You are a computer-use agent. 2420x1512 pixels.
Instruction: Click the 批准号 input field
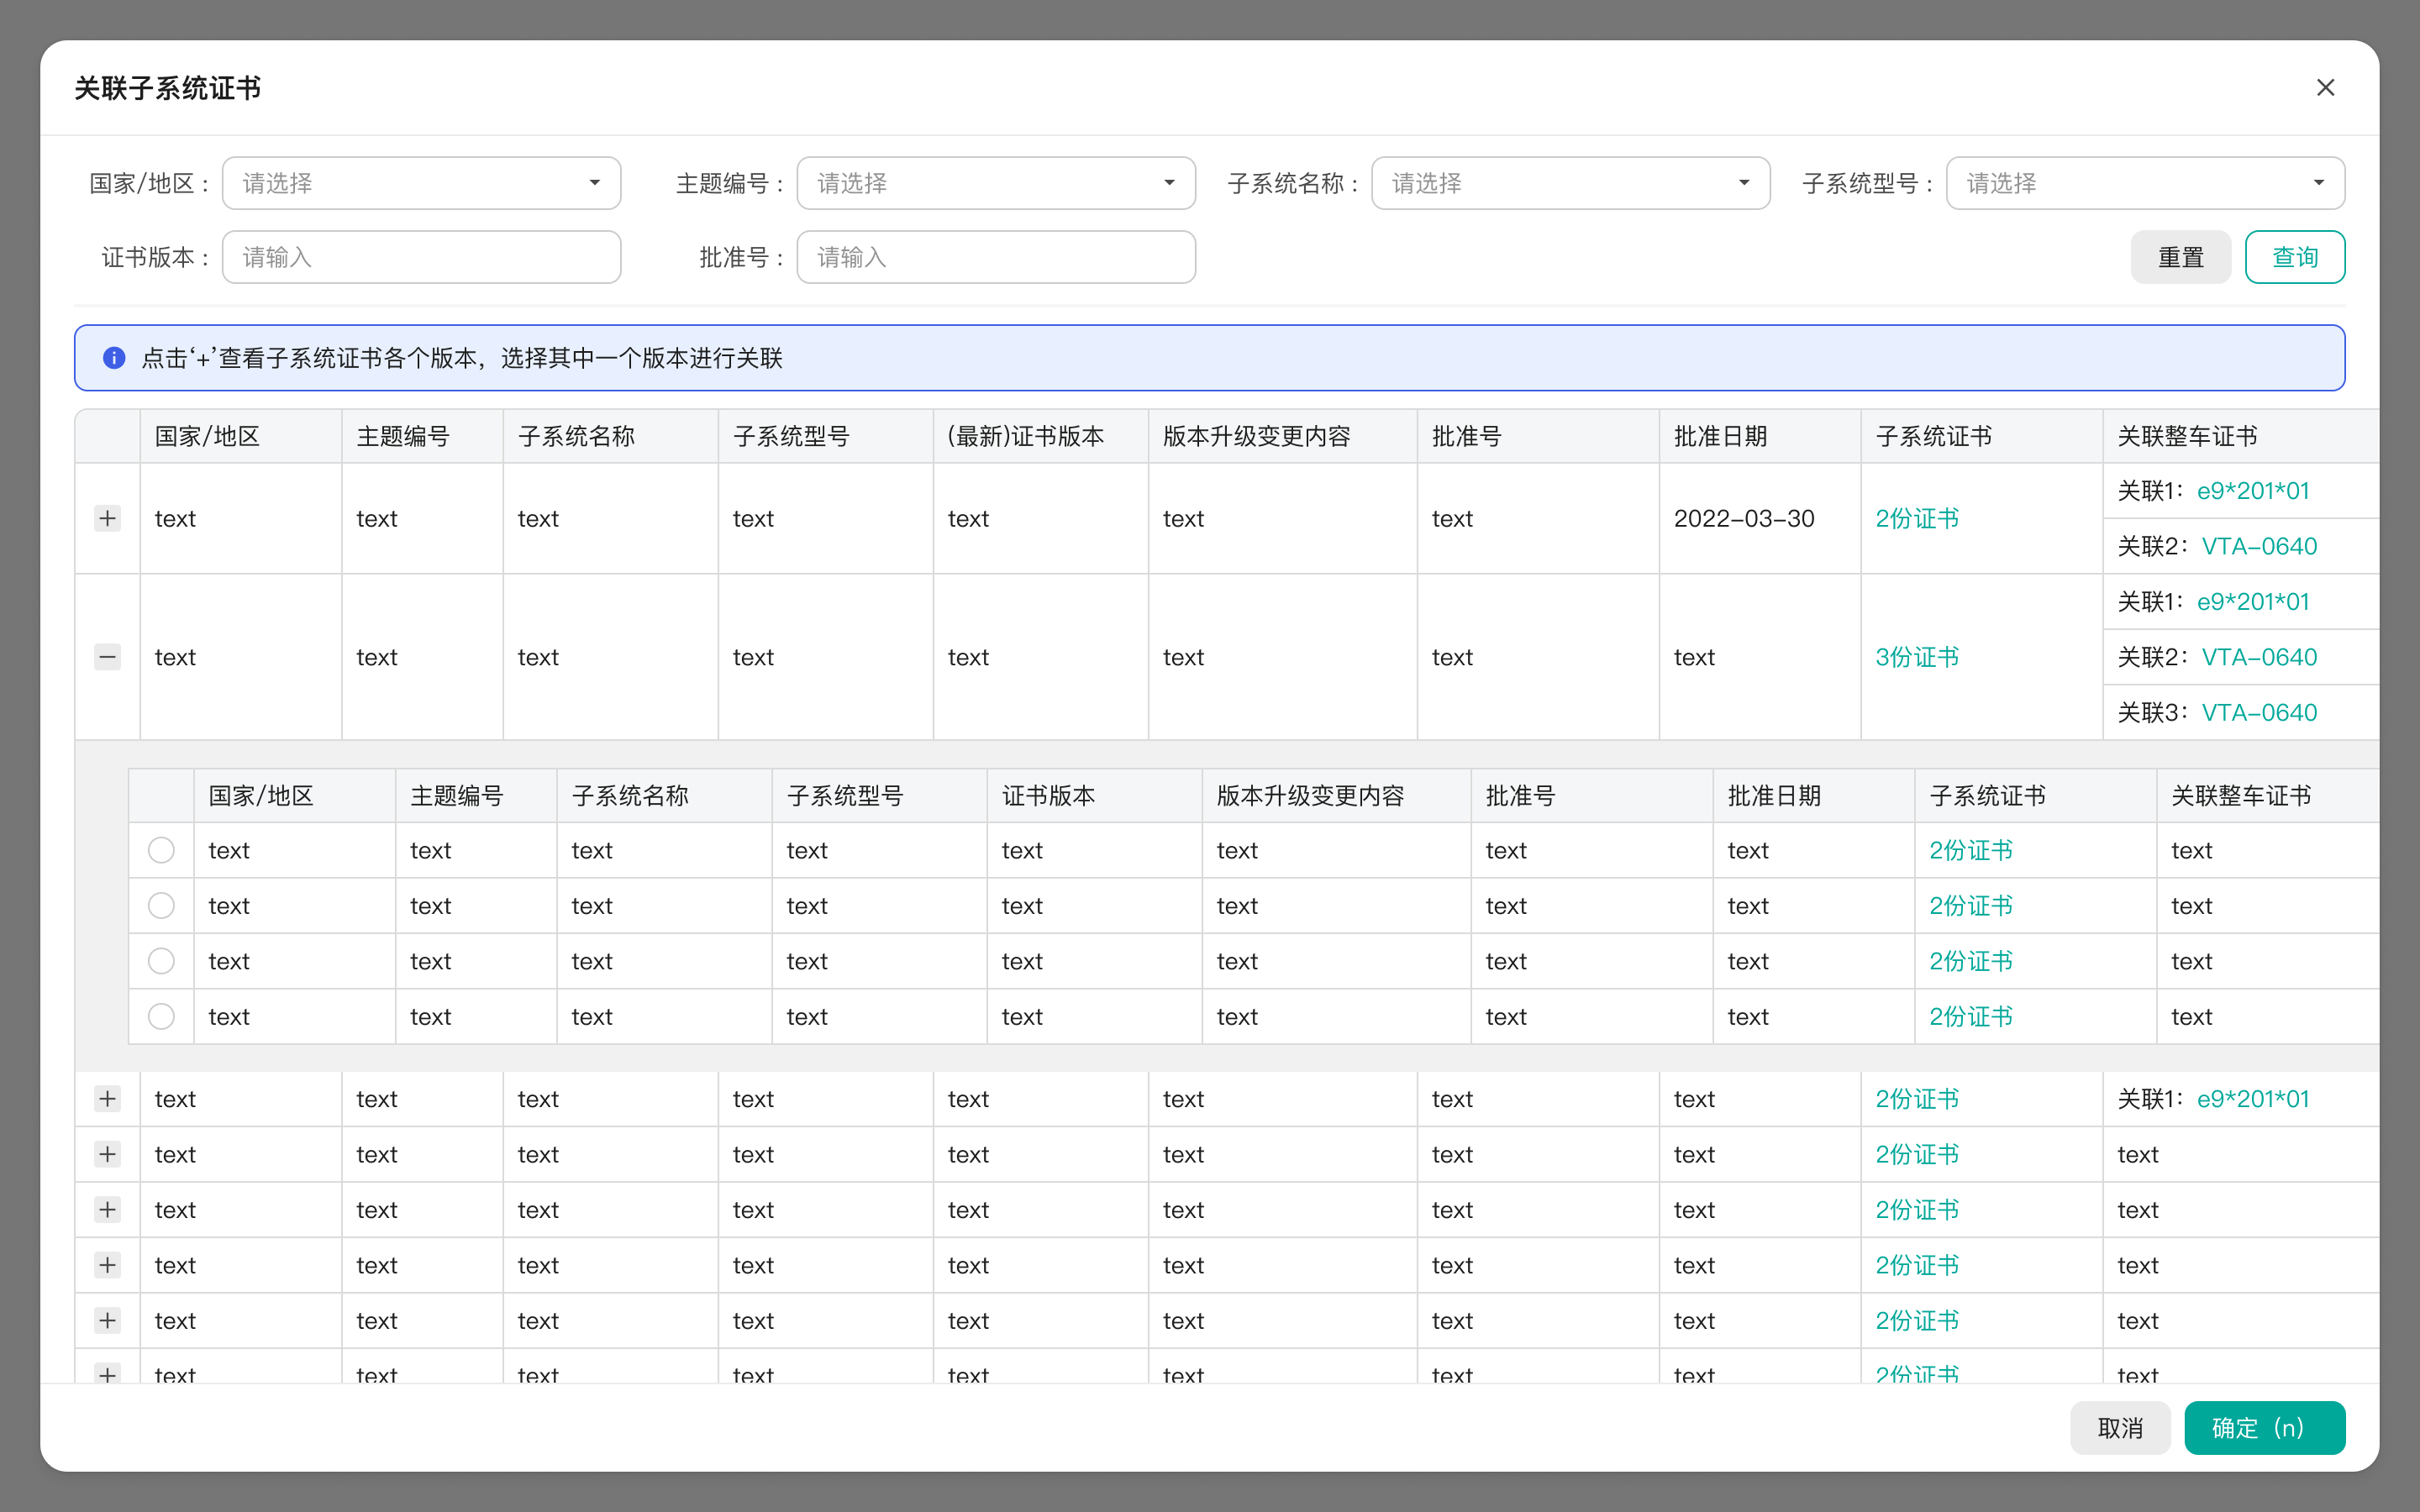tap(996, 257)
